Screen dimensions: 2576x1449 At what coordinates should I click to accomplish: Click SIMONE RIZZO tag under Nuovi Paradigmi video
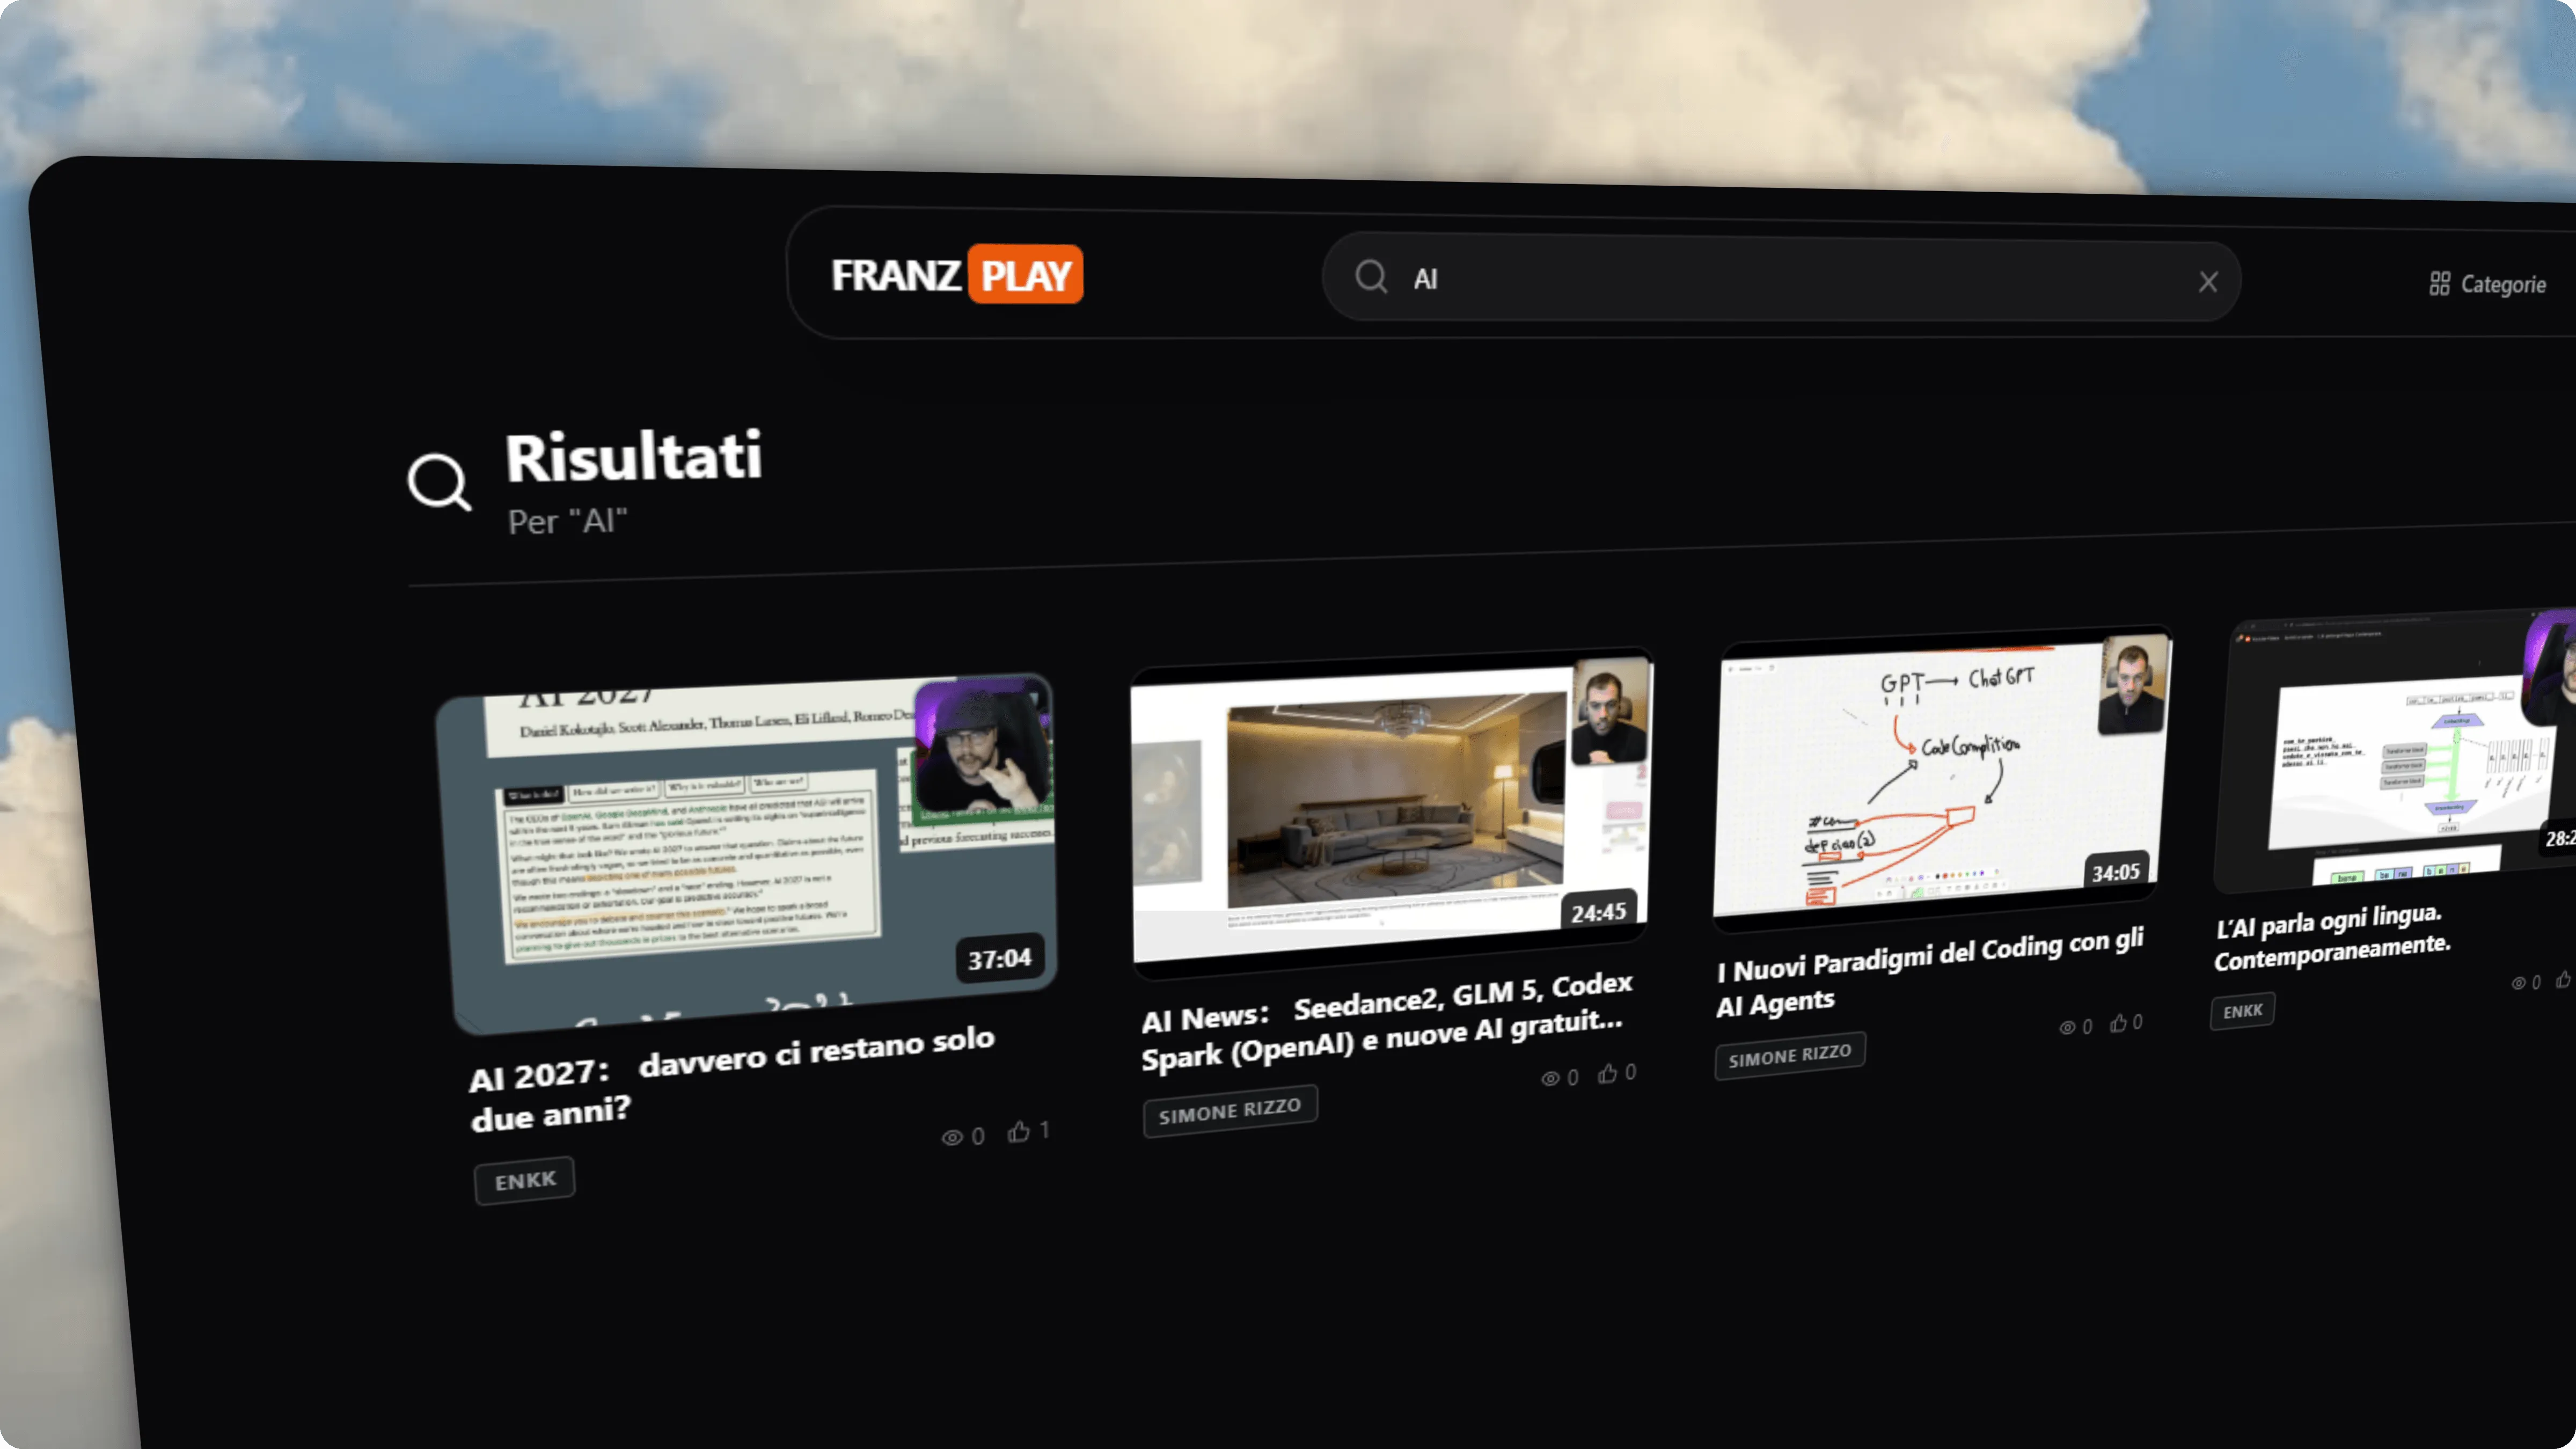1790,1055
